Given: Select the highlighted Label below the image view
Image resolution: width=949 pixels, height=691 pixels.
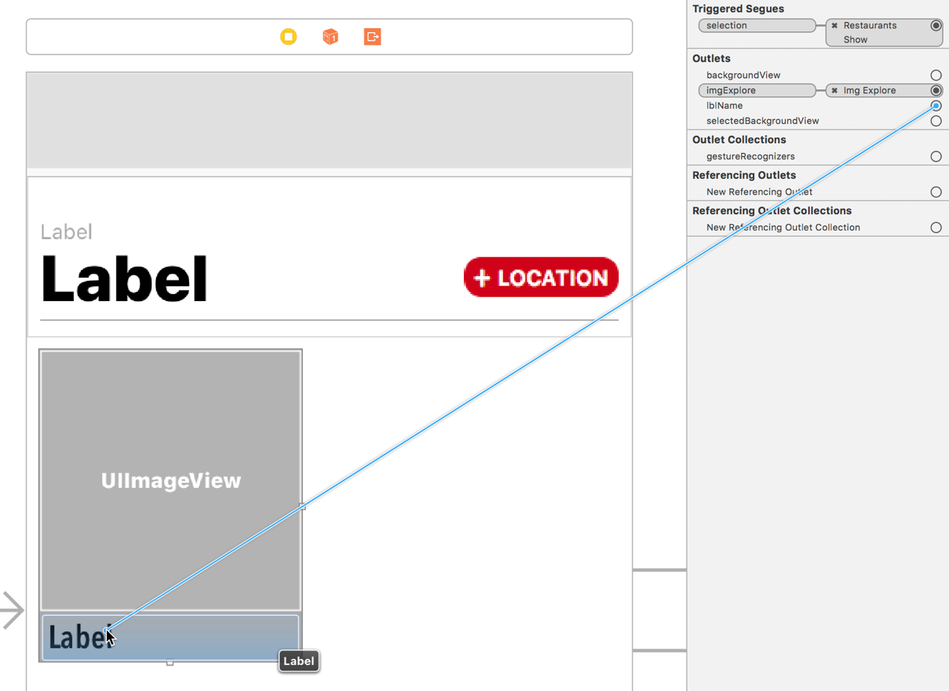Looking at the screenshot, I should click(x=170, y=638).
